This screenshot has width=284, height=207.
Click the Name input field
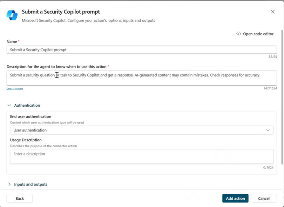(x=142, y=50)
